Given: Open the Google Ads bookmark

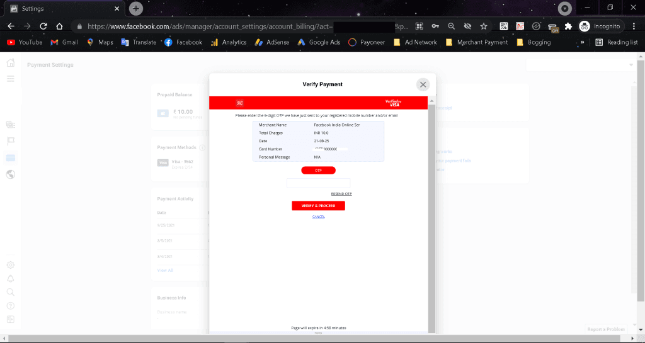Looking at the screenshot, I should [319, 42].
